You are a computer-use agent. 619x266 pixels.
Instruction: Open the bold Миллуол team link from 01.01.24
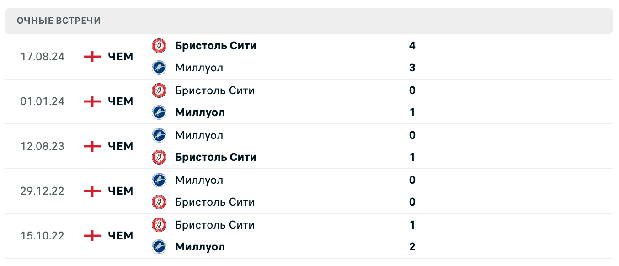tap(200, 112)
